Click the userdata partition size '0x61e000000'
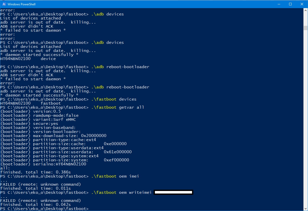The width and height of the screenshot is (308, 211). (118, 152)
